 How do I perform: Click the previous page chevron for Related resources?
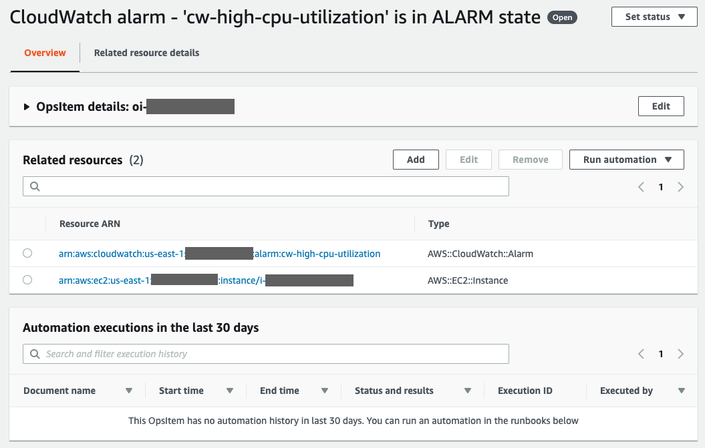[x=641, y=187]
